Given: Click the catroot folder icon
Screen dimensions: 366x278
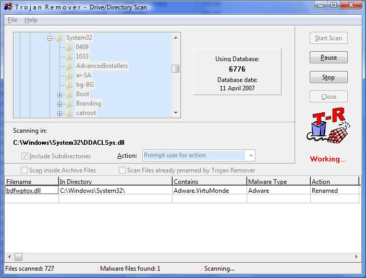Looking at the screenshot, I should (69, 113).
